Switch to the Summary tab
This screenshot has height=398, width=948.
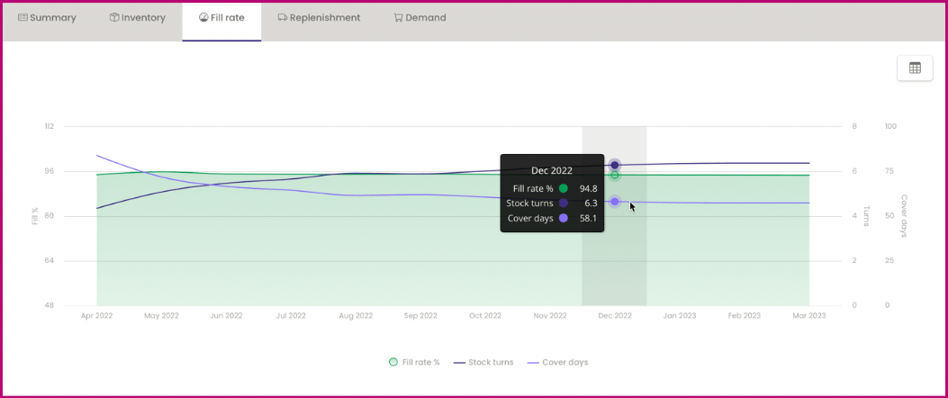52,18
